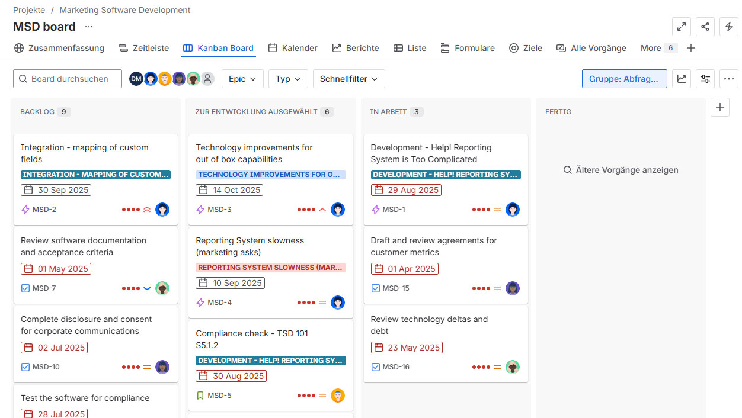Click the task type icon on MSD-15
Viewport: 742px width, 418px height.
[x=375, y=288]
